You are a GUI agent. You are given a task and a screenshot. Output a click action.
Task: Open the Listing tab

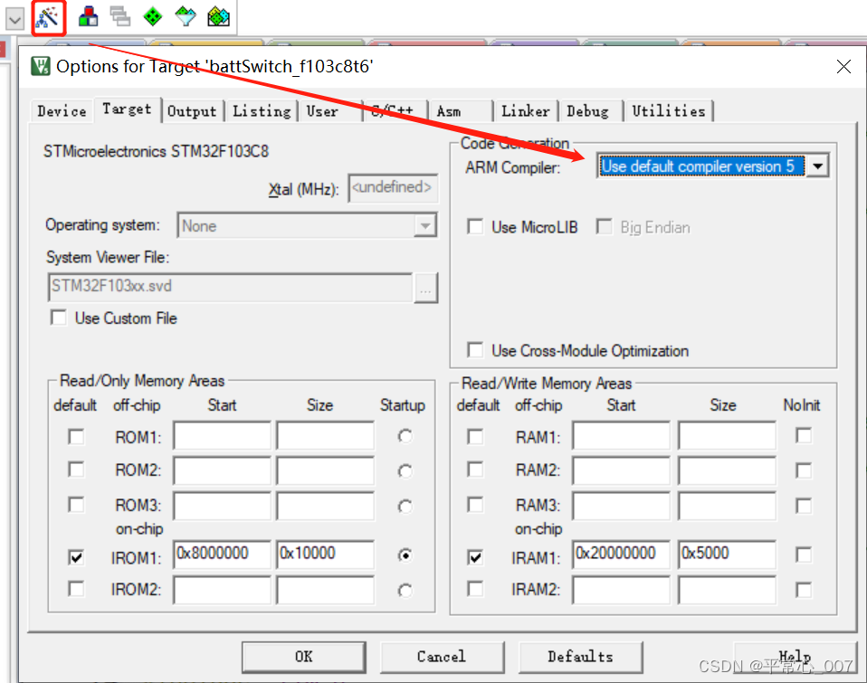pos(262,111)
